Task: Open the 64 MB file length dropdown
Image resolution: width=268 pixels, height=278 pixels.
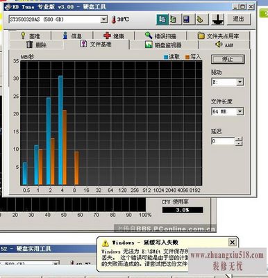Action: click(240, 112)
